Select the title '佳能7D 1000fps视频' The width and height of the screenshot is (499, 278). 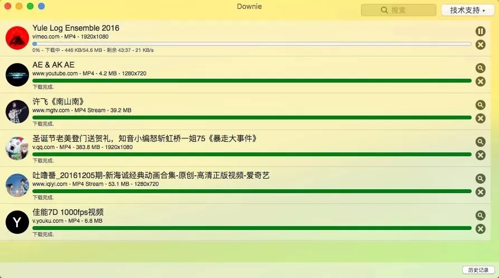tap(68, 213)
